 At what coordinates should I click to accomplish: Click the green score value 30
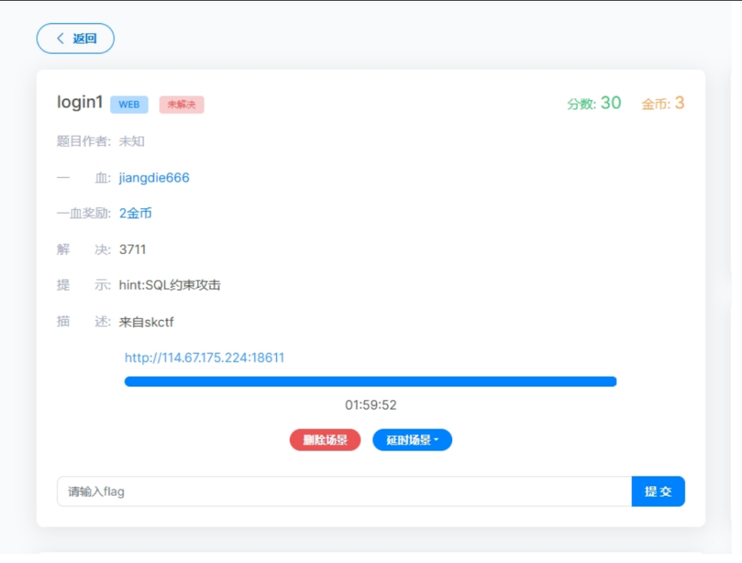[x=611, y=103]
